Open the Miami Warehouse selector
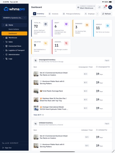Image resolution: width=115 pixels, height=153 pixels. click(86, 7)
